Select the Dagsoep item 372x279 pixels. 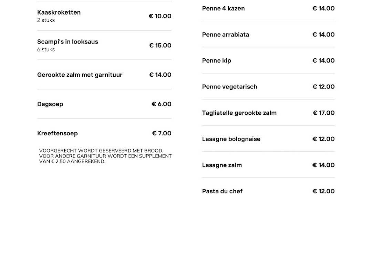(x=50, y=104)
